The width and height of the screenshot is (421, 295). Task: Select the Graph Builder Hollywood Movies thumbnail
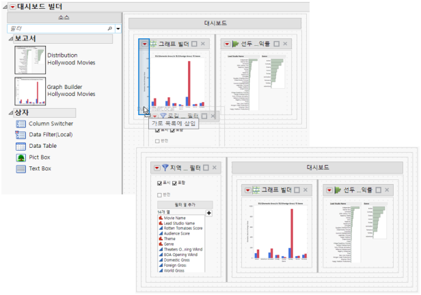30,91
